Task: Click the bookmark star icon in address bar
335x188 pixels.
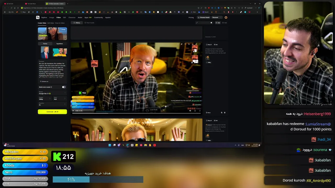Action: point(198,8)
